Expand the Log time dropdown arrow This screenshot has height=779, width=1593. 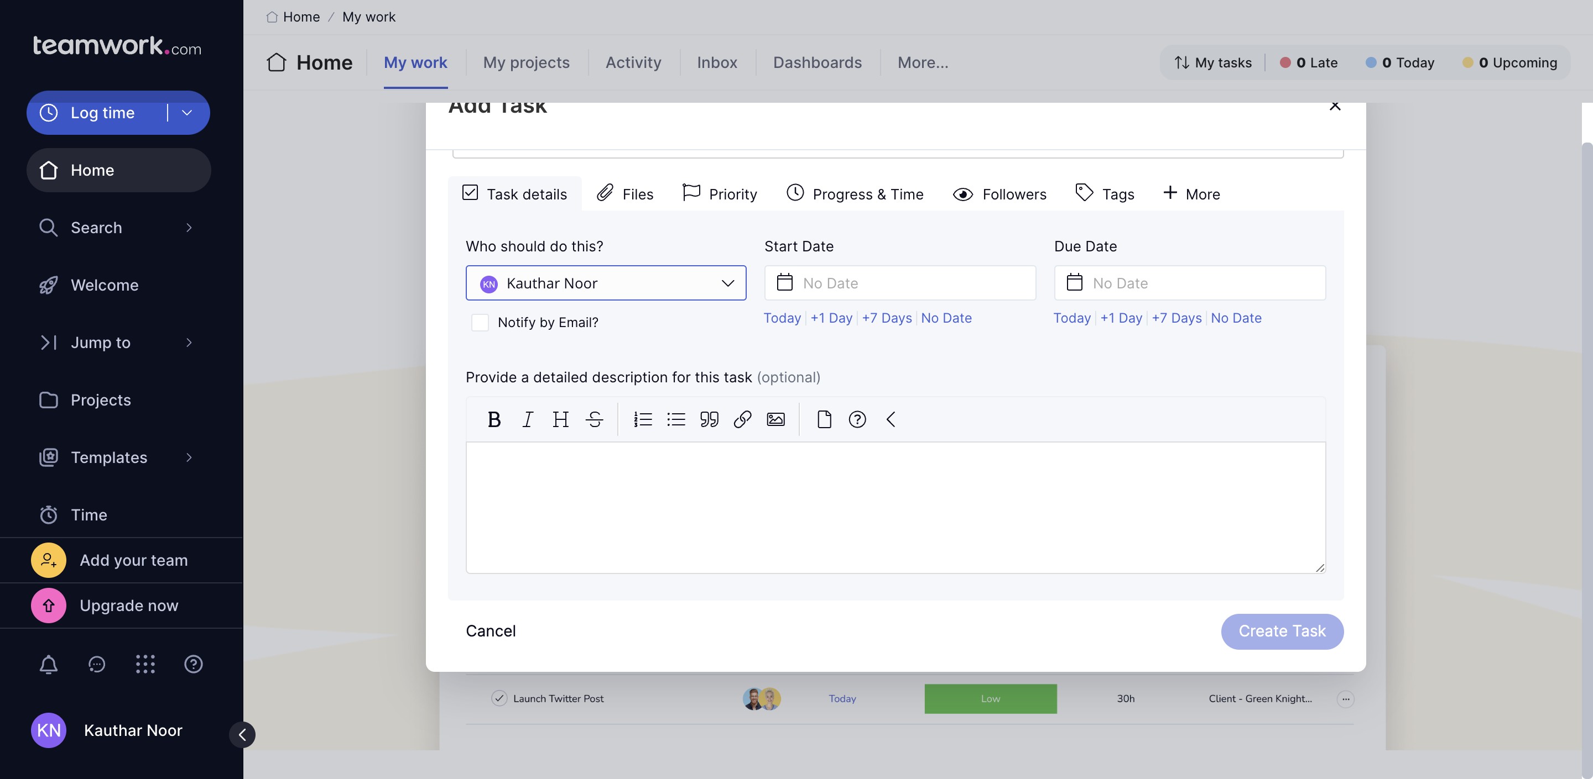click(x=187, y=113)
